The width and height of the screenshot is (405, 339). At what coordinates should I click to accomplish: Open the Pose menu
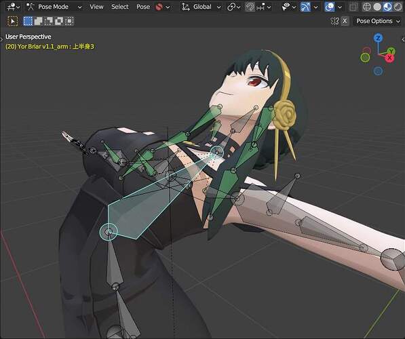(143, 7)
